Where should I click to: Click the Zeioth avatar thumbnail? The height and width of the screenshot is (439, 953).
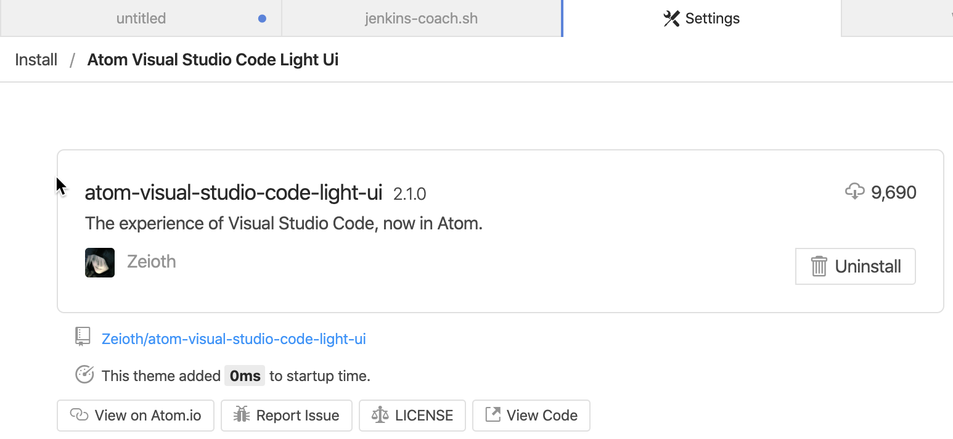(99, 262)
